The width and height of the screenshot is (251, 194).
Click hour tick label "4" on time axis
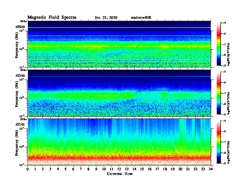pyautogui.click(x=58, y=169)
